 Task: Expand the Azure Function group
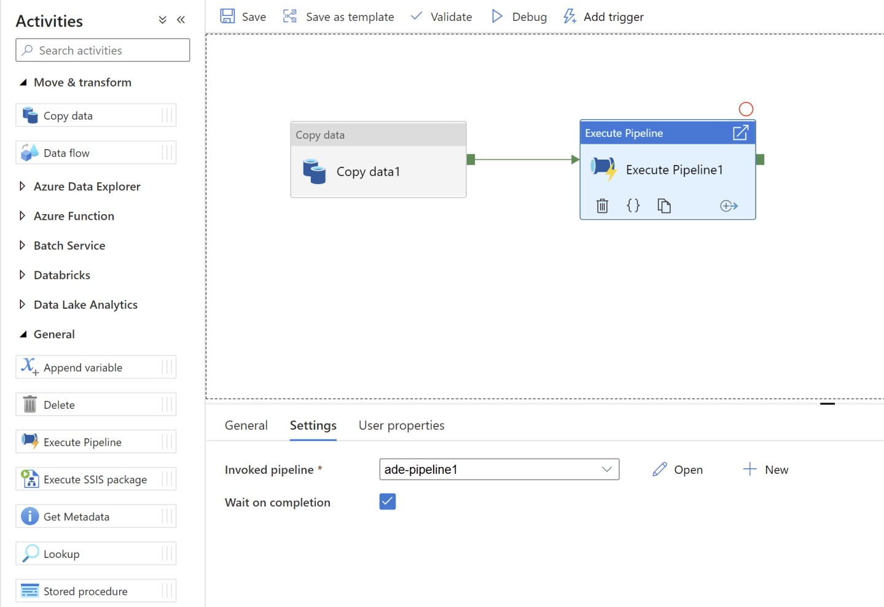tap(23, 215)
